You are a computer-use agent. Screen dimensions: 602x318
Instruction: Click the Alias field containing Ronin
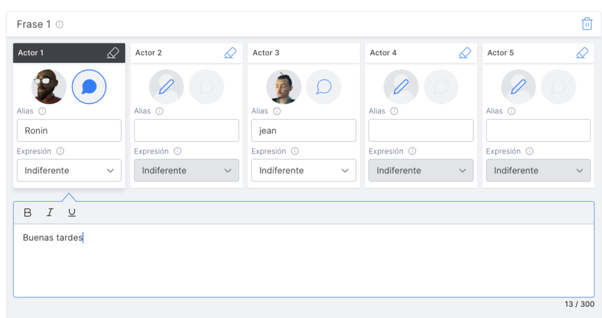(x=69, y=130)
